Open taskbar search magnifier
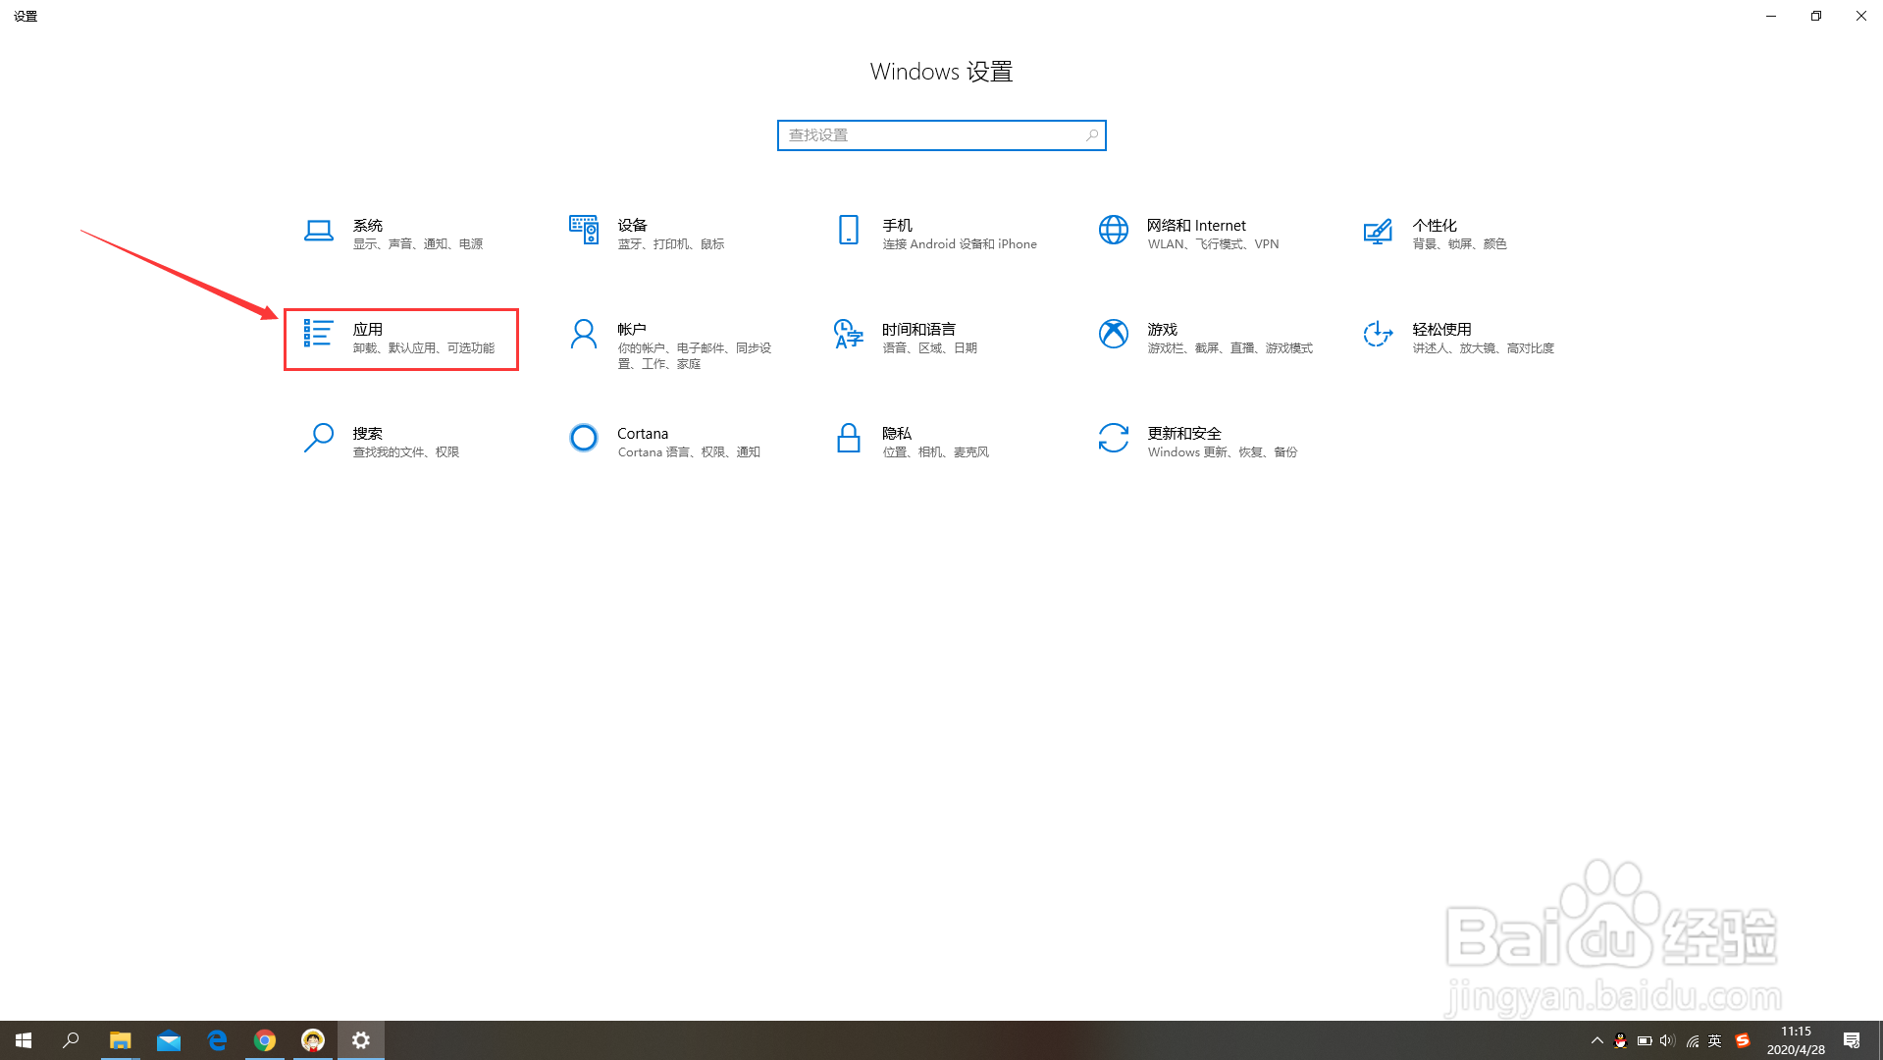The image size is (1883, 1060). coord(71,1040)
